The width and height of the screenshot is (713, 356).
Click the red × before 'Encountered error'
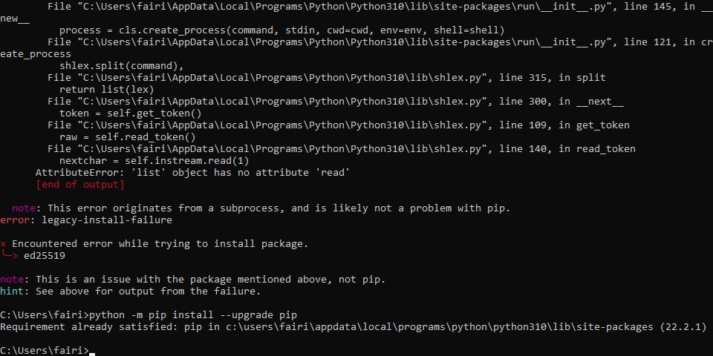(3, 244)
